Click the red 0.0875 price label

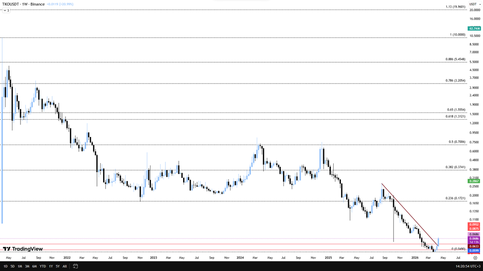pos(473,228)
